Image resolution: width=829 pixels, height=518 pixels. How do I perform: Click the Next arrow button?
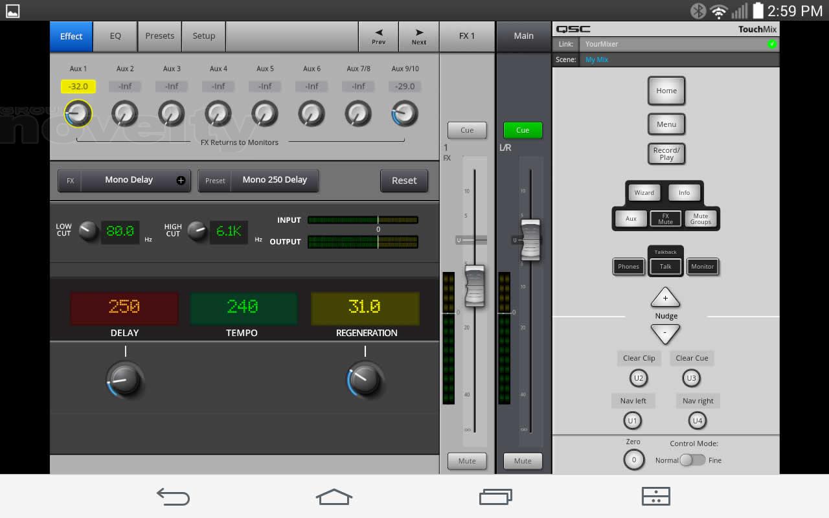pyautogui.click(x=419, y=36)
